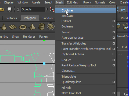The image size is (129, 96).
Task: Choose Separate from the Mesh menu
Action: [86, 16]
